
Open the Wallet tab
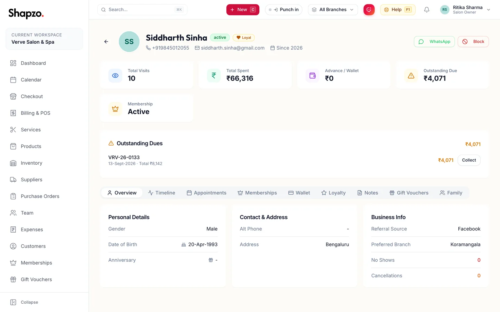299,193
